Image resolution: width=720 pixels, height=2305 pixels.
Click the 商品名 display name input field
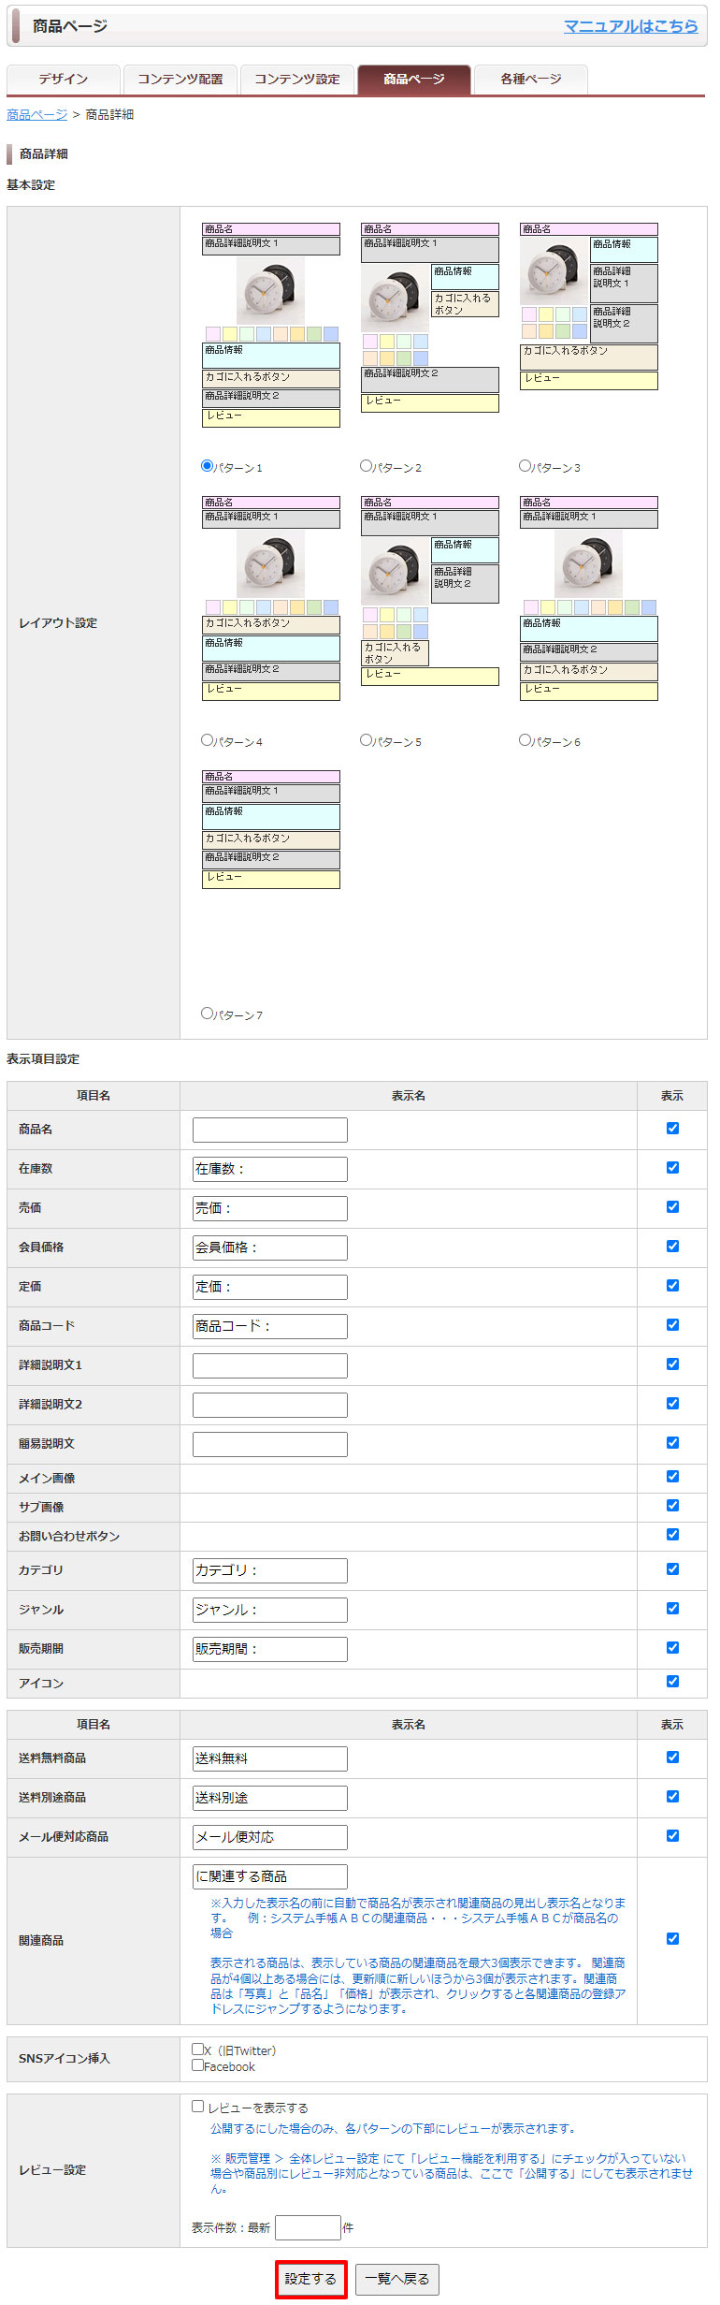coord(269,1130)
